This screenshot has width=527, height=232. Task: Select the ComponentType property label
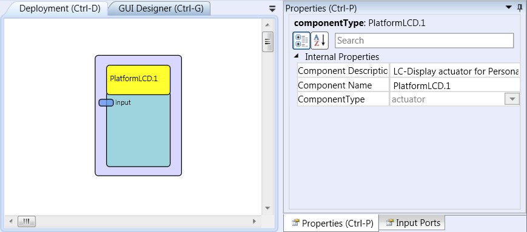pyautogui.click(x=343, y=99)
